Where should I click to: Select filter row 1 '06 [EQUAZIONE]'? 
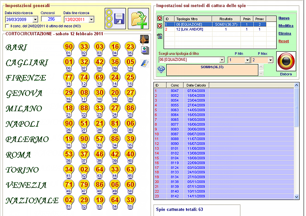tap(215, 24)
